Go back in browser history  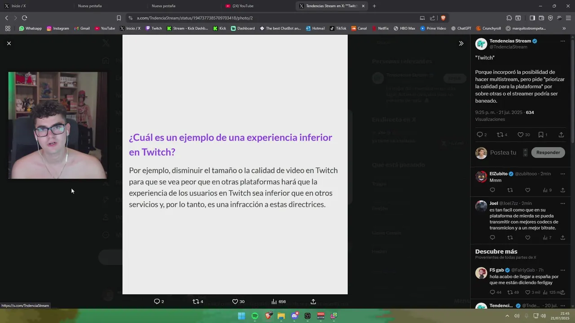6,18
